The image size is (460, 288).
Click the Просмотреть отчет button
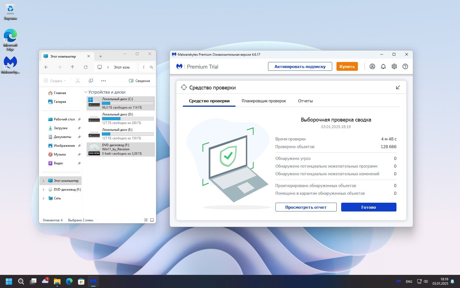click(306, 207)
